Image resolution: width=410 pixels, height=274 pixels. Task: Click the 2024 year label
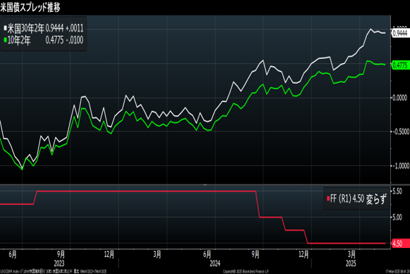click(215, 263)
